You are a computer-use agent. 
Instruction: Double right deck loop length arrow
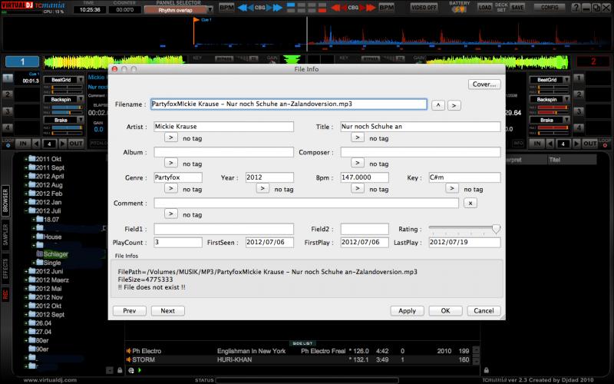coord(576,144)
